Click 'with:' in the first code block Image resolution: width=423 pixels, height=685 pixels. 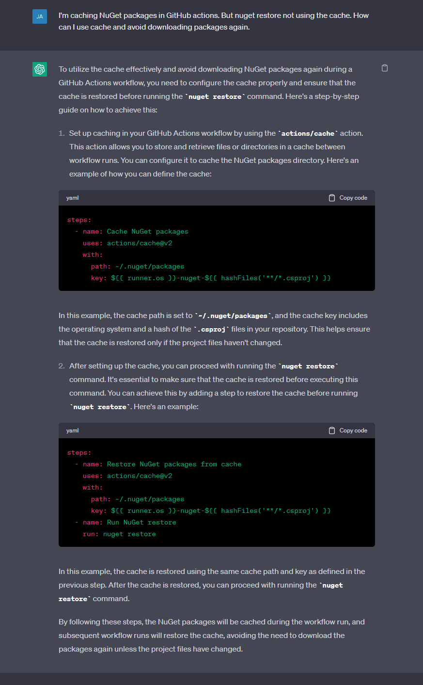(93, 255)
